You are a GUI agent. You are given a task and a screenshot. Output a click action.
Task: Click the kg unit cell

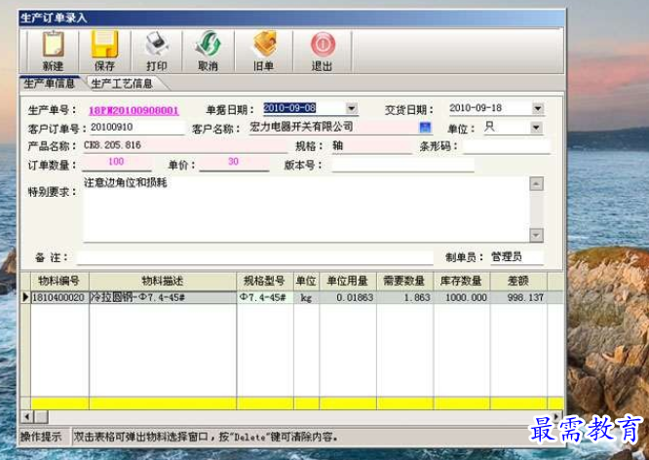pyautogui.click(x=306, y=297)
